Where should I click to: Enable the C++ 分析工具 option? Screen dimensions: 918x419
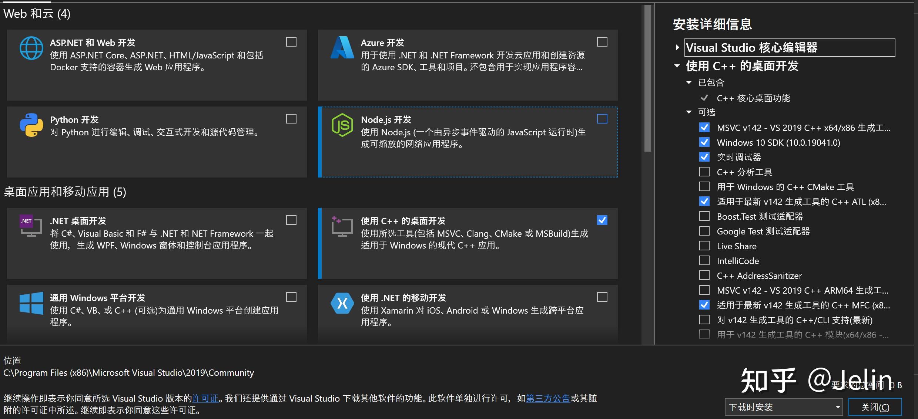[704, 172]
